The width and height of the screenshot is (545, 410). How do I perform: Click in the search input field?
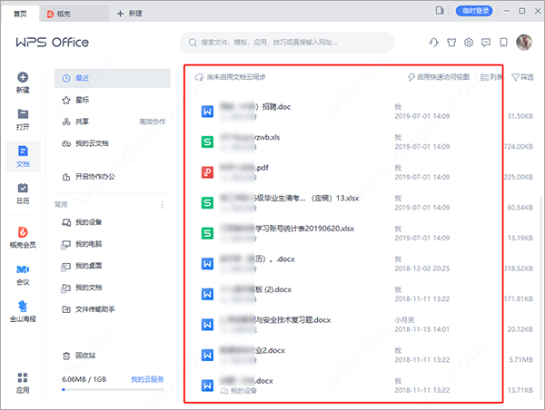point(289,43)
